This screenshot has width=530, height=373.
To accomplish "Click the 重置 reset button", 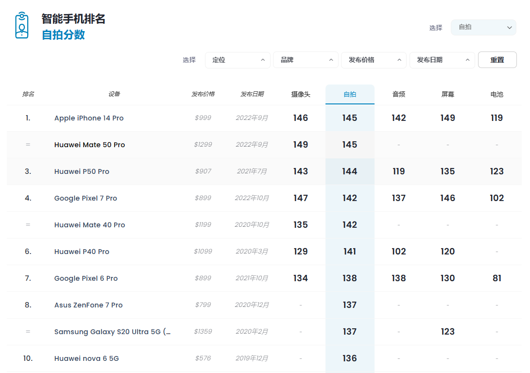I will [497, 60].
